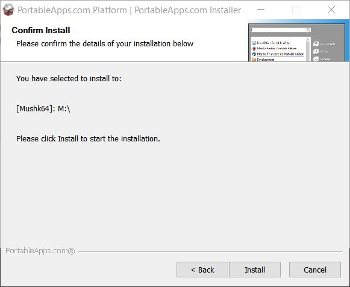Click the search magnifier icon in preview
This screenshot has width=350, height=287.
308,30
